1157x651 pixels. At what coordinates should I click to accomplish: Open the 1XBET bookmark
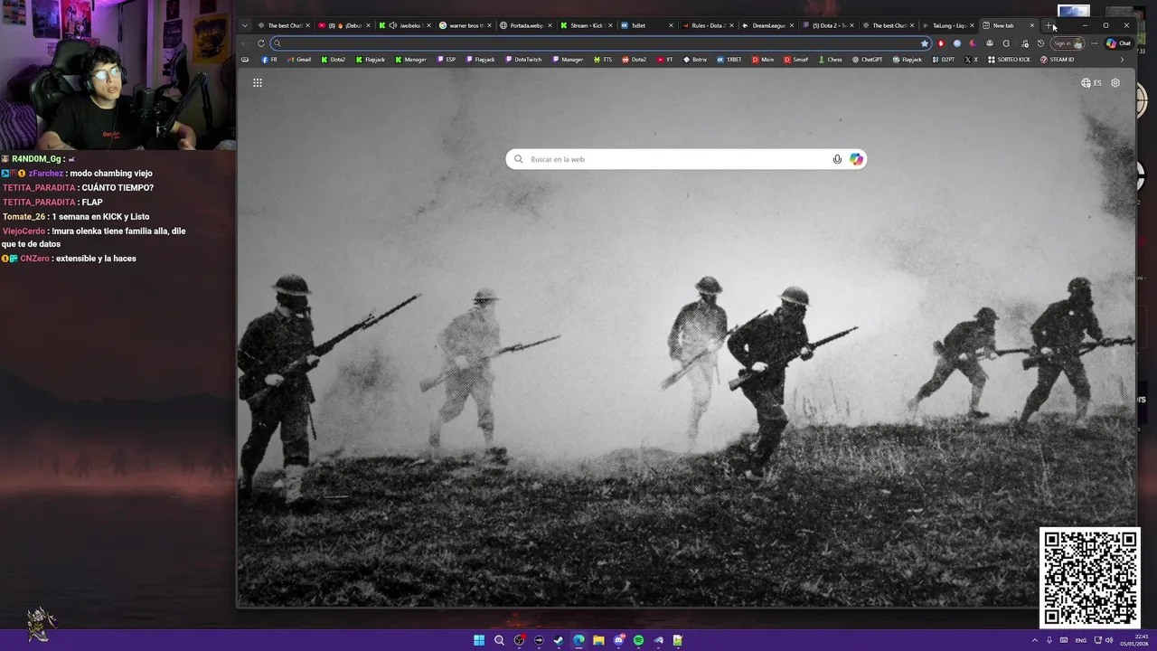[x=729, y=60]
